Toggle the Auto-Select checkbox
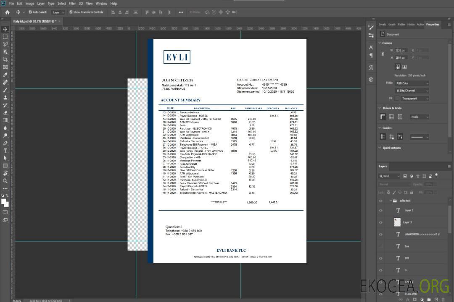The width and height of the screenshot is (454, 302). [x=30, y=12]
